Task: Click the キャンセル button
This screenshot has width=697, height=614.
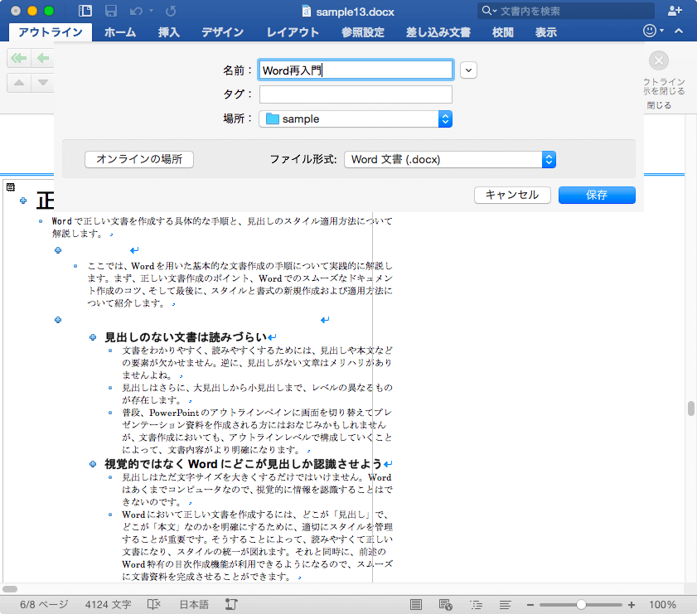Action: pos(512,195)
